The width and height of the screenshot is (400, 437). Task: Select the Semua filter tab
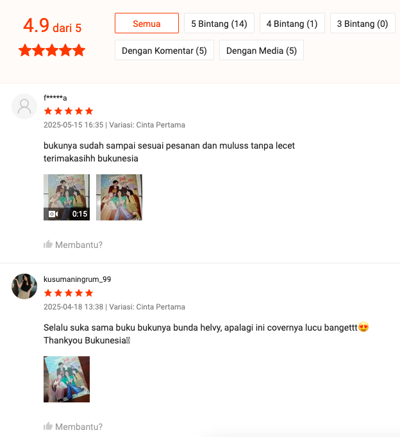(x=147, y=23)
